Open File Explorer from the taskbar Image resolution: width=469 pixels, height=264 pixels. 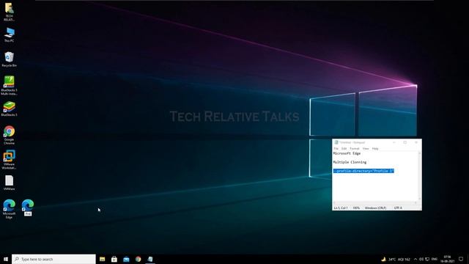pyautogui.click(x=103, y=259)
